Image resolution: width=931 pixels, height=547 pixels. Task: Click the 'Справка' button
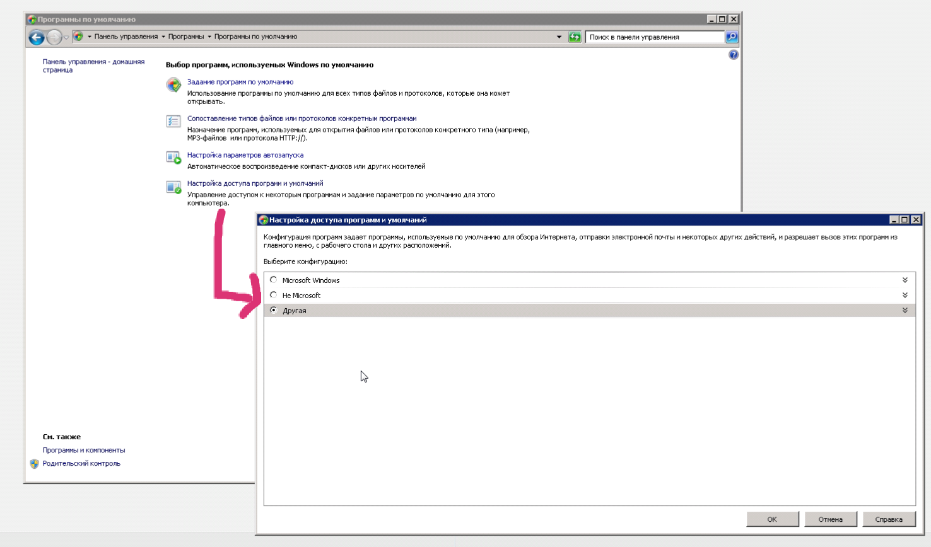pyautogui.click(x=889, y=519)
